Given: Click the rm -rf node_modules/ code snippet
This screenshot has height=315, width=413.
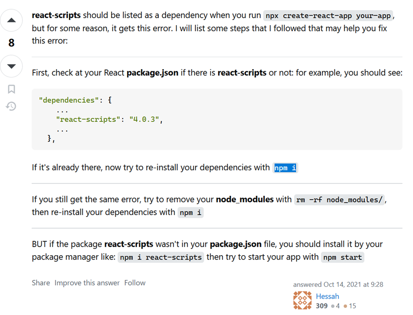Looking at the screenshot, I should [339, 200].
